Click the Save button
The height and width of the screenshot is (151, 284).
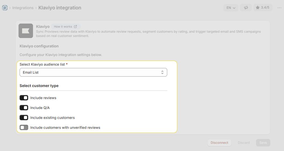click(263, 143)
